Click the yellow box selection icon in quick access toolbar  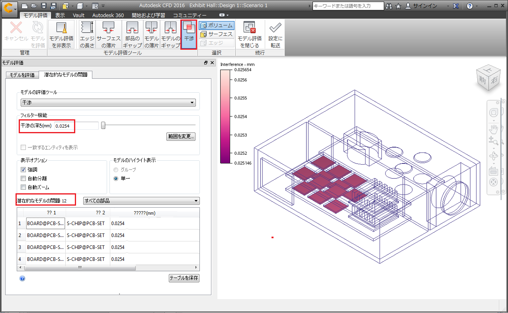point(66,6)
